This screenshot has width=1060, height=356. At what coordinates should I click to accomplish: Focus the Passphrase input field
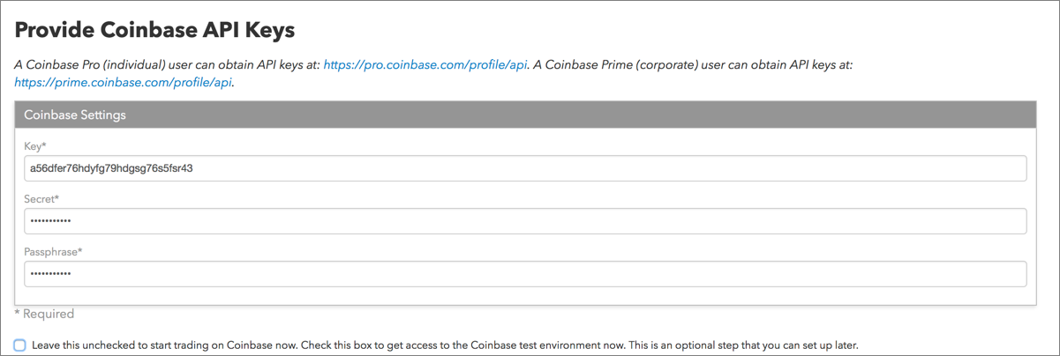[x=525, y=274]
